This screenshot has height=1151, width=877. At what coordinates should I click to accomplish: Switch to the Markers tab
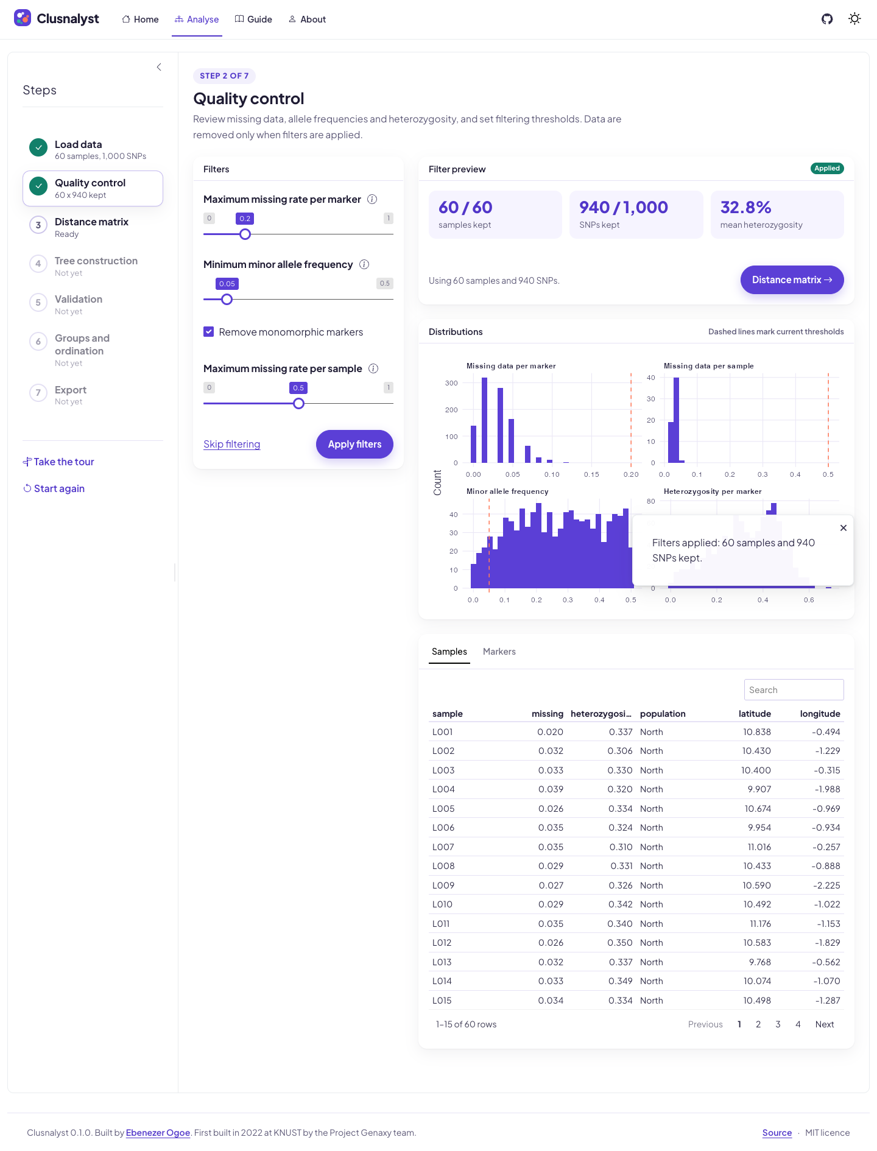tap(499, 652)
